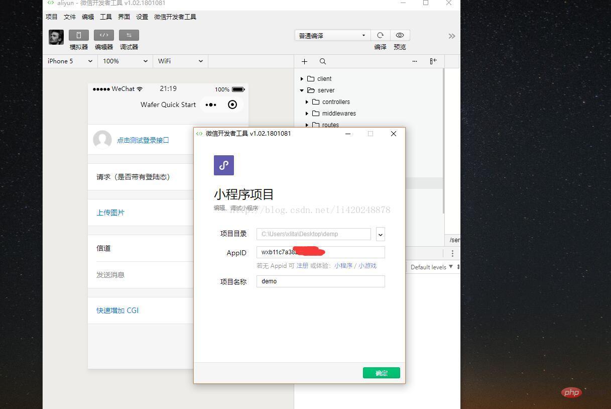Click the 编译 label under refresh
The image size is (611, 409).
click(x=380, y=47)
